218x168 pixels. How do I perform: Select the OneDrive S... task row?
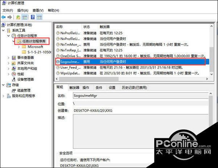pyautogui.click(x=132, y=56)
